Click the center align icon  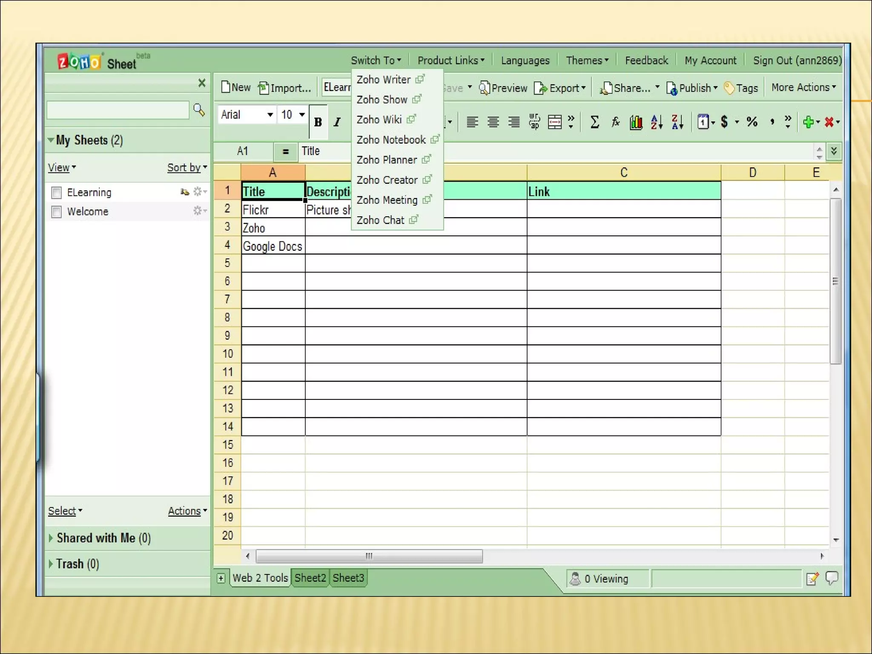click(493, 123)
